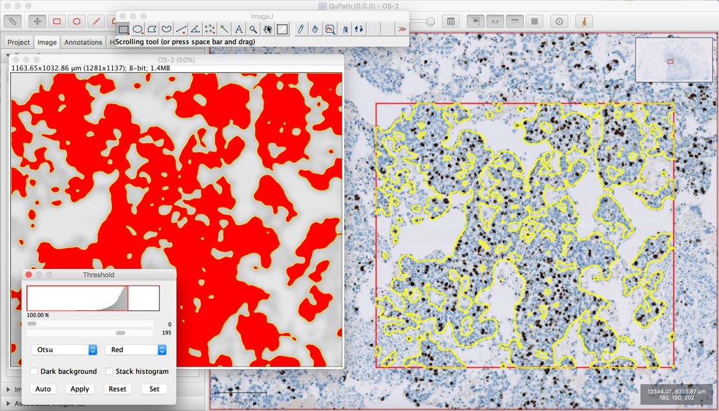Toggle QuPath cursor x,y location display

point(495,21)
